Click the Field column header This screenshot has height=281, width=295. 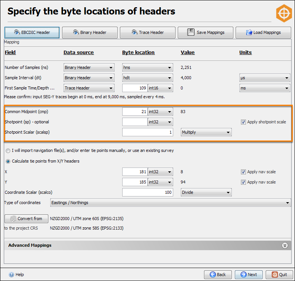[10, 53]
